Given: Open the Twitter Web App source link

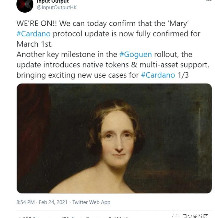Looking at the screenshot, I should pyautogui.click(x=91, y=202).
